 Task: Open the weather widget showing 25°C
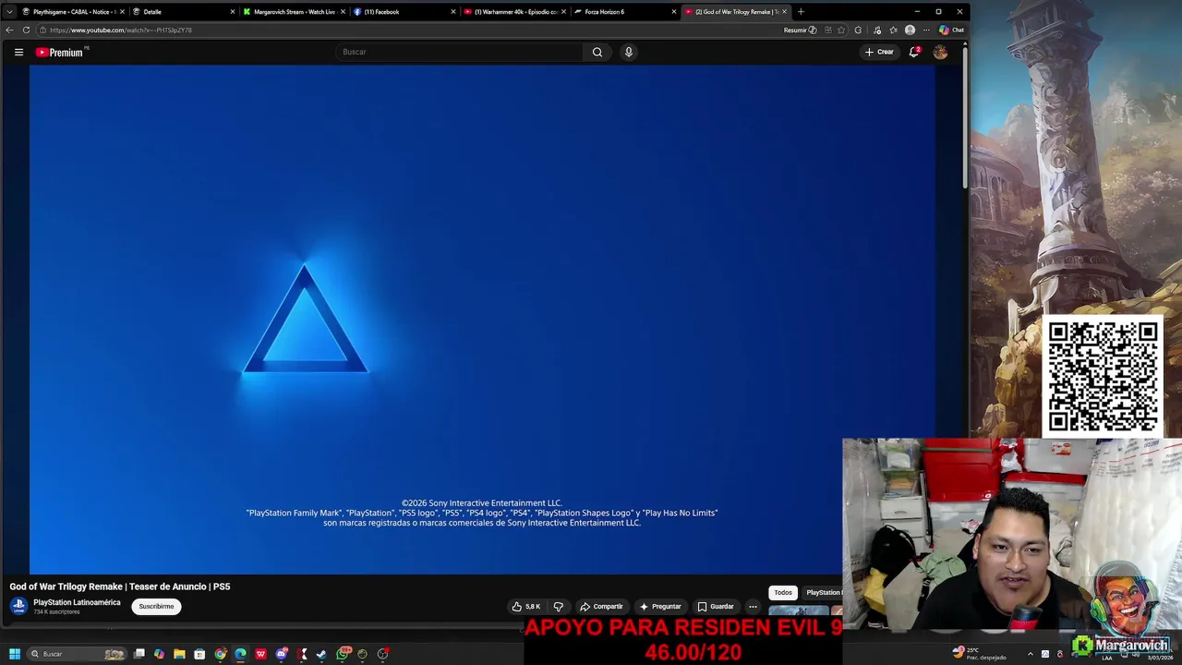coord(979,653)
